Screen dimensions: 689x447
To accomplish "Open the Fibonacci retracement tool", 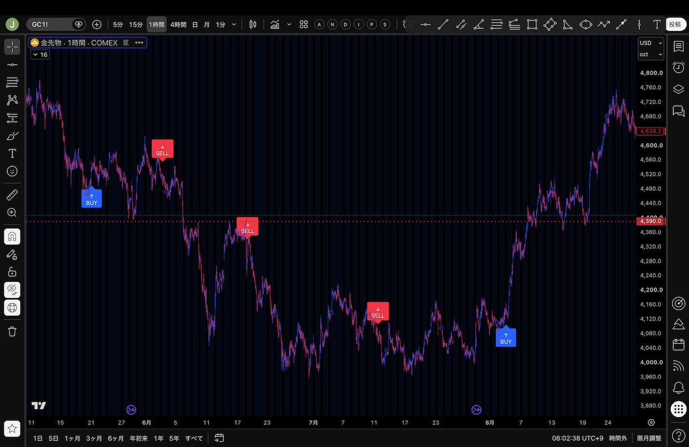I will [x=12, y=82].
